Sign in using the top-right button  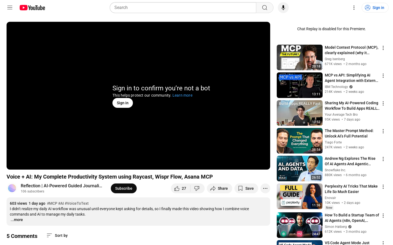point(375,8)
